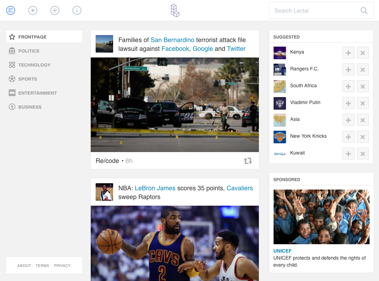The width and height of the screenshot is (379, 281).
Task: Open the San Bernardino street scene photo
Action: coord(175,105)
